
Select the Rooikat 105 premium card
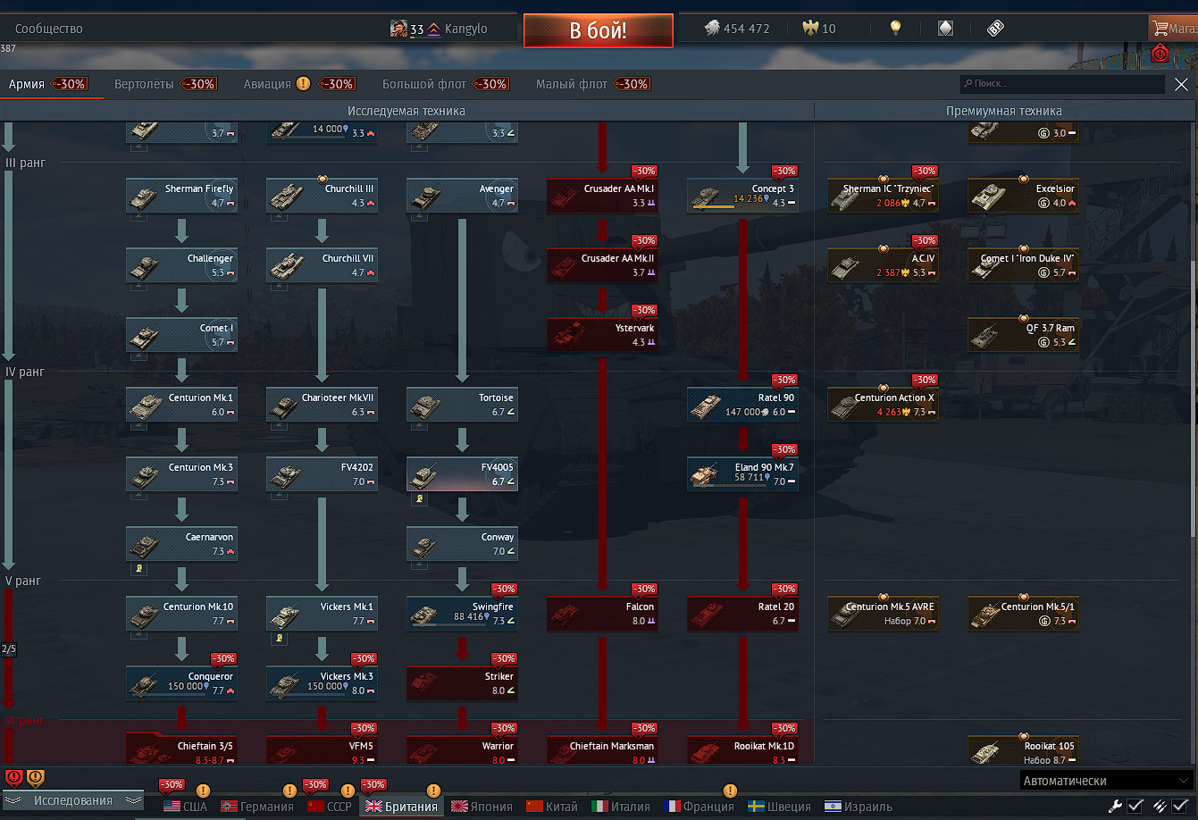(1023, 750)
